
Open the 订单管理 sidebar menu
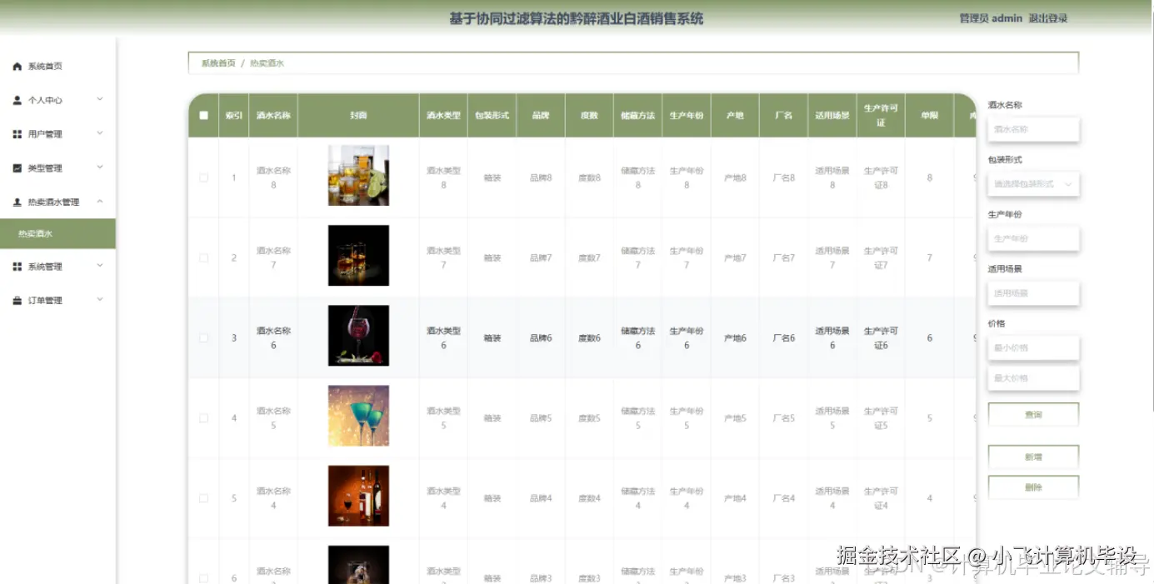(57, 301)
